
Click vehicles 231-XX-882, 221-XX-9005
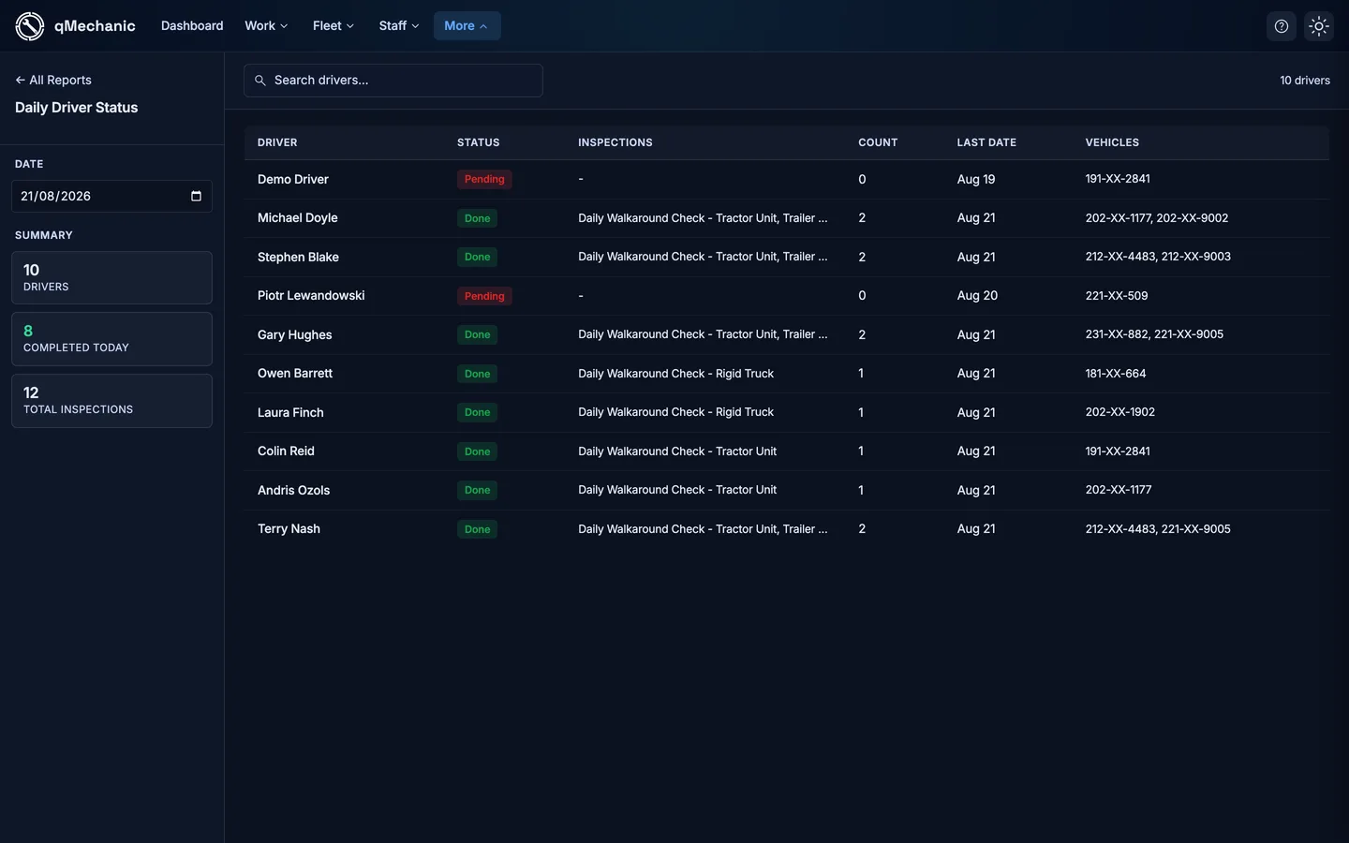1154,334
